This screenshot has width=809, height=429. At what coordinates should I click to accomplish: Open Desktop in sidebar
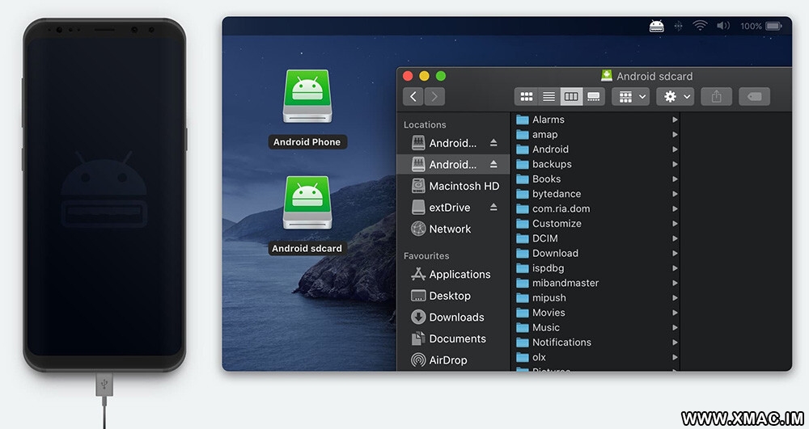[454, 296]
